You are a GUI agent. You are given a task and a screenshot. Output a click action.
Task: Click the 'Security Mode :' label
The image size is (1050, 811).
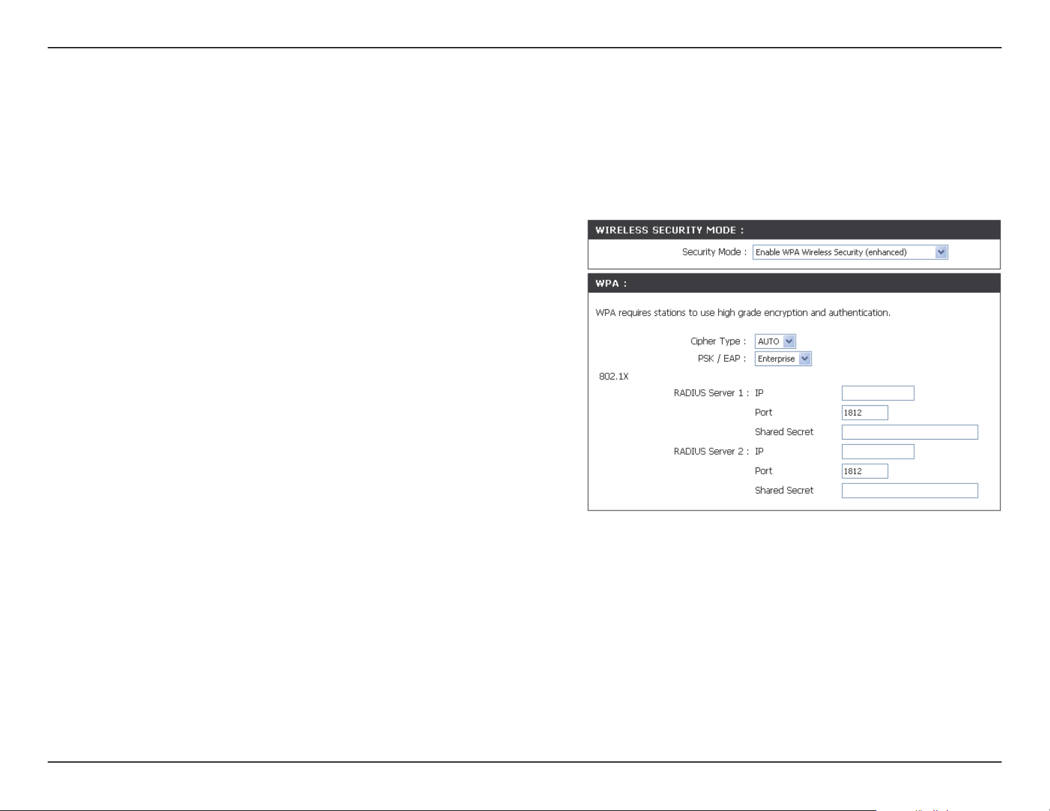pos(714,252)
